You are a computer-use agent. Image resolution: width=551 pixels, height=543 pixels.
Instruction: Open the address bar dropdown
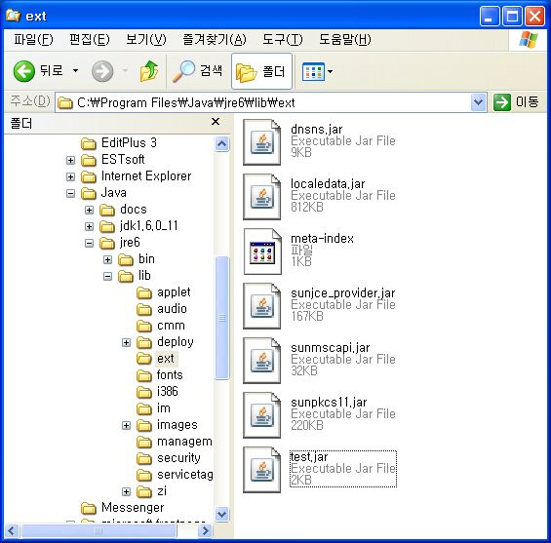coord(478,102)
